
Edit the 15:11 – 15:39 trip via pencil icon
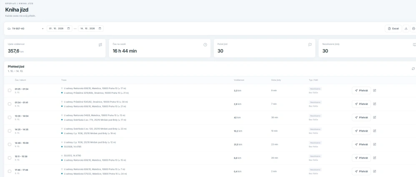tap(375, 158)
